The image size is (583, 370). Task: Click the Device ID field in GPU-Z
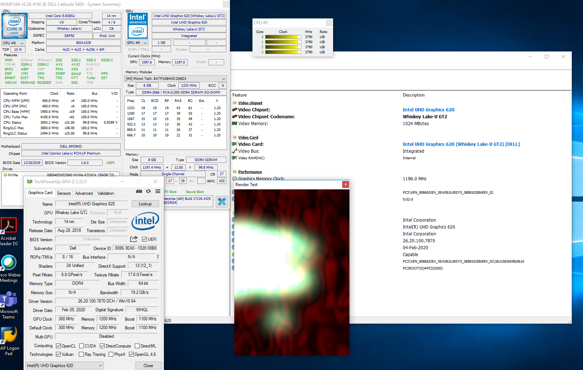click(x=136, y=248)
